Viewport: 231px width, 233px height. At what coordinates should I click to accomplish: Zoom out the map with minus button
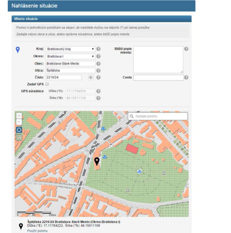(x=19, y=122)
